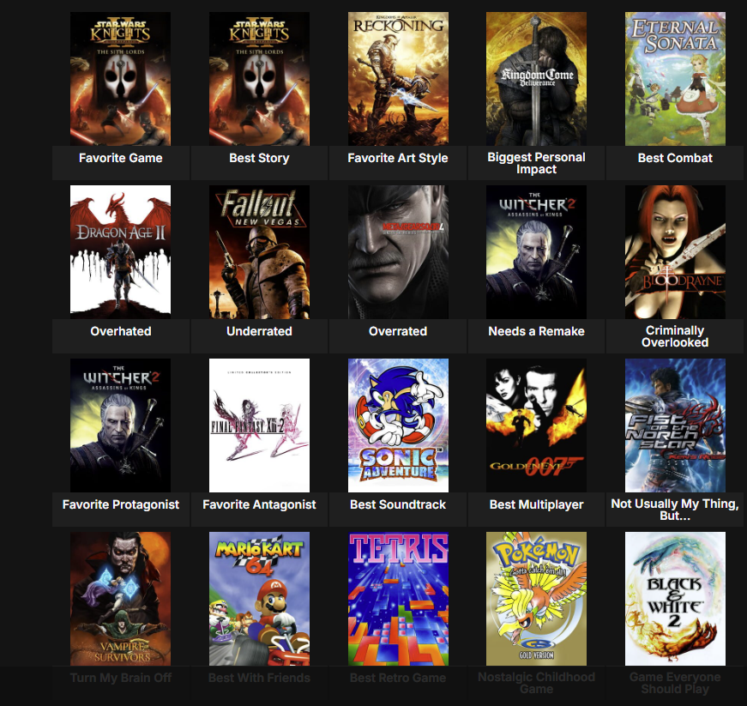Click the "Not Usually My Thing, But..." label
The image size is (747, 706).
[675, 510]
